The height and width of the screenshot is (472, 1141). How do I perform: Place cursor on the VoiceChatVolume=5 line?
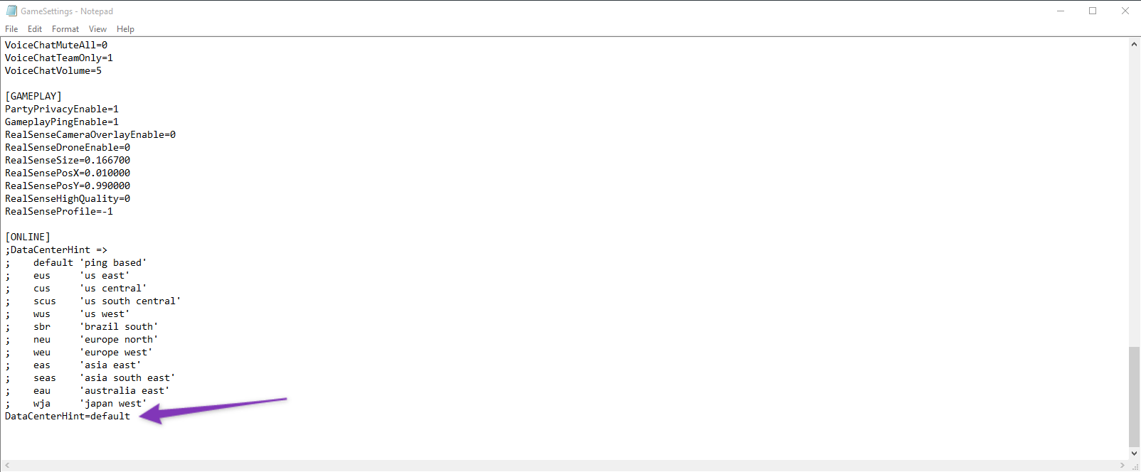53,71
